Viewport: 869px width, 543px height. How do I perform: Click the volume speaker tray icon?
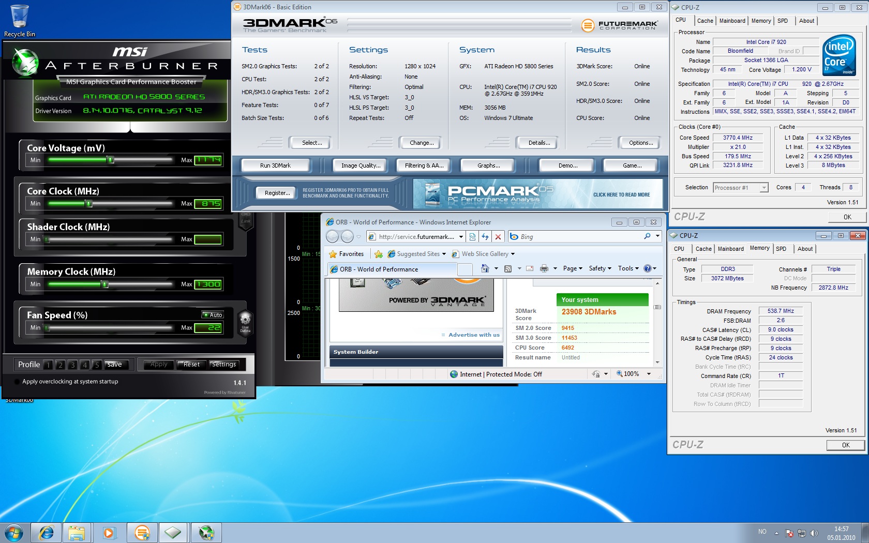(814, 533)
